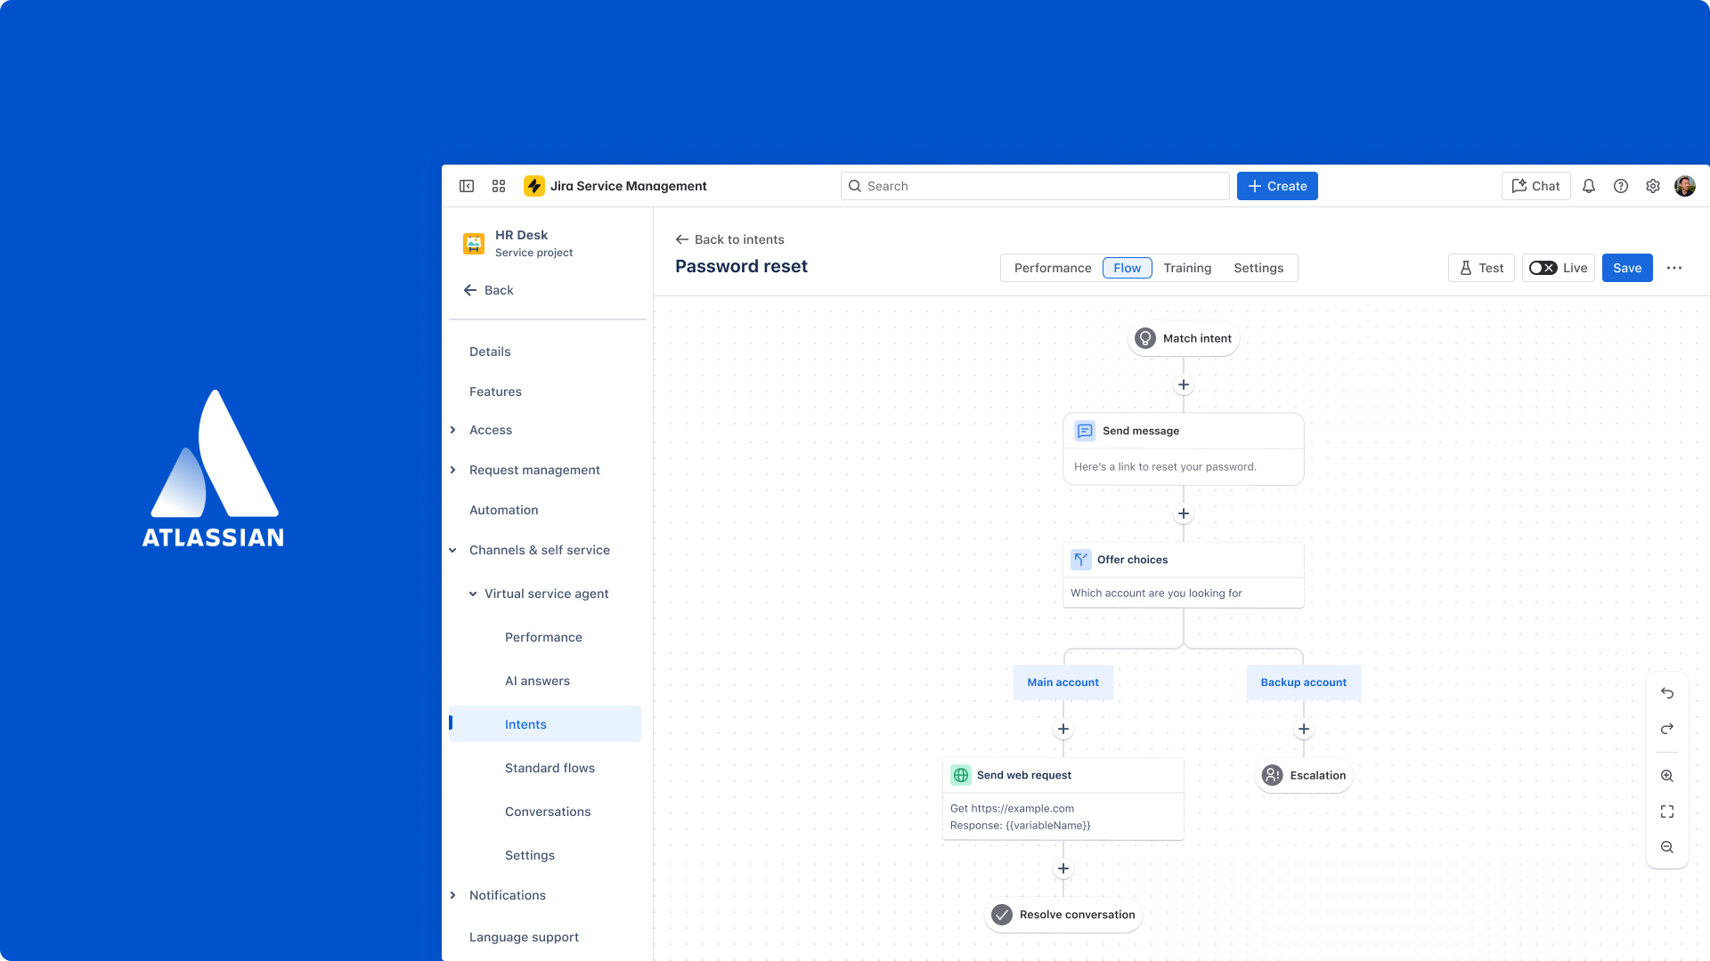Viewport: 1710px width, 961px height.
Task: Open the app switcher grid icon
Action: 499,186
